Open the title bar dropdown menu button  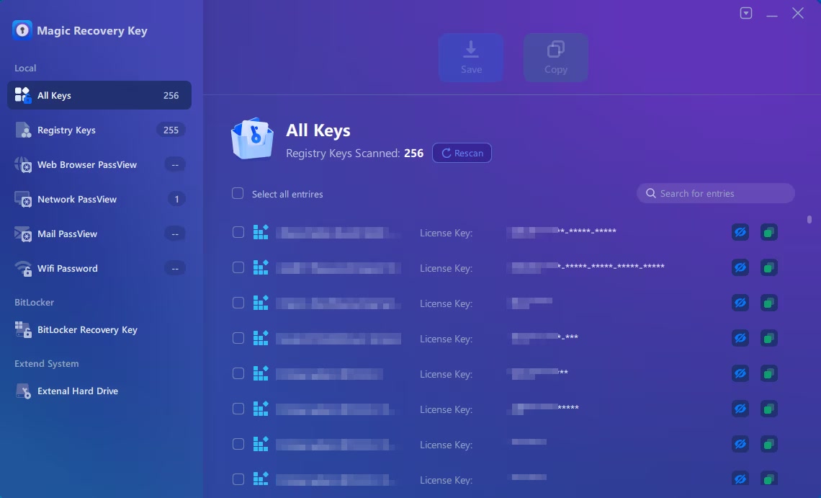[746, 13]
